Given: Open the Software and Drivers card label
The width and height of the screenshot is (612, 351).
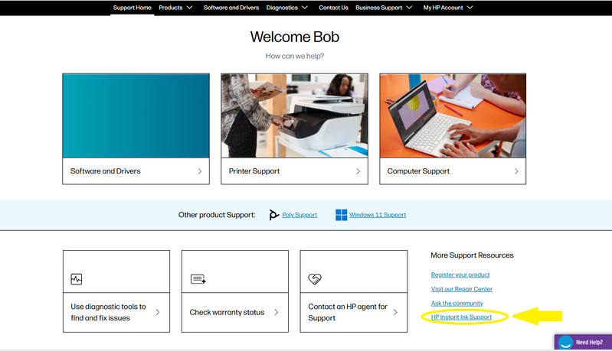Looking at the screenshot, I should (x=106, y=171).
